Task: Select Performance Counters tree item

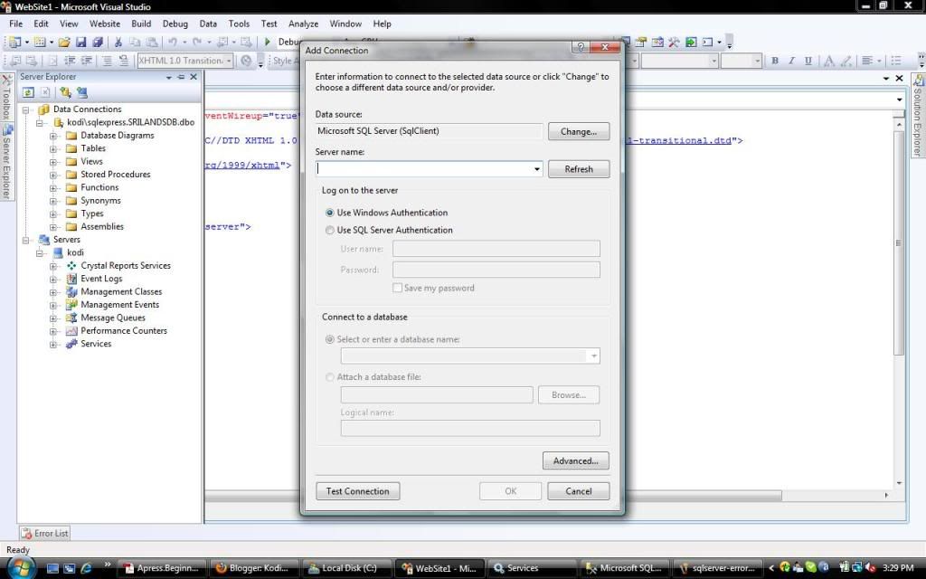Action: point(123,331)
